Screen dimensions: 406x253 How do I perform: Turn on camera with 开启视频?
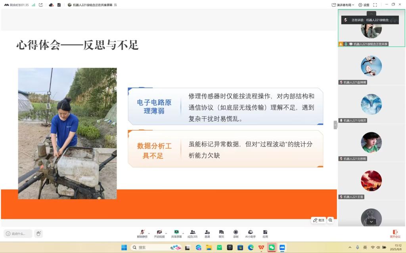pyautogui.click(x=159, y=233)
